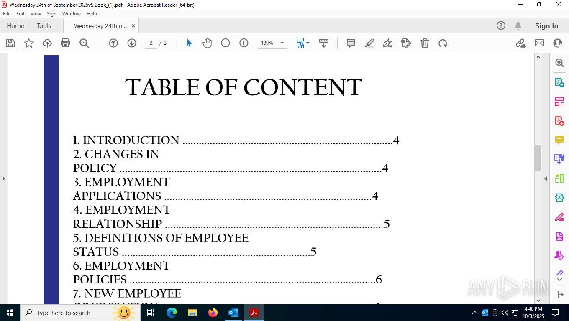Screen dimensions: 569x321
Task: Open the Help question mark button
Action: (x=501, y=25)
